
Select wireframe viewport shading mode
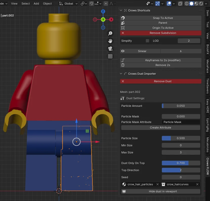pyautogui.click(x=187, y=4)
